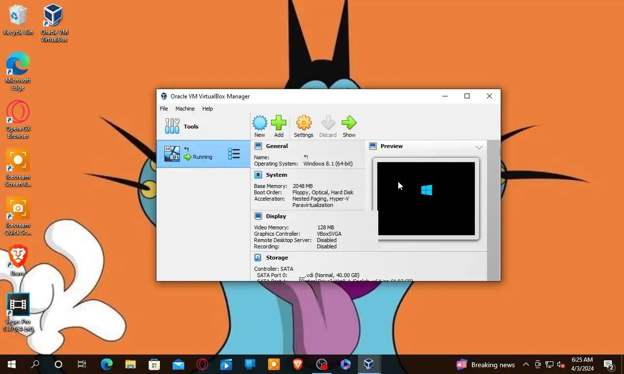Click the System chip icon
Image resolution: width=624 pixels, height=374 pixels.
(258, 175)
